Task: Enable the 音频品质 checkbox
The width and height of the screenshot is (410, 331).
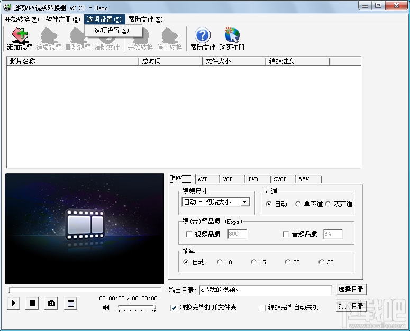Action: pyautogui.click(x=286, y=234)
